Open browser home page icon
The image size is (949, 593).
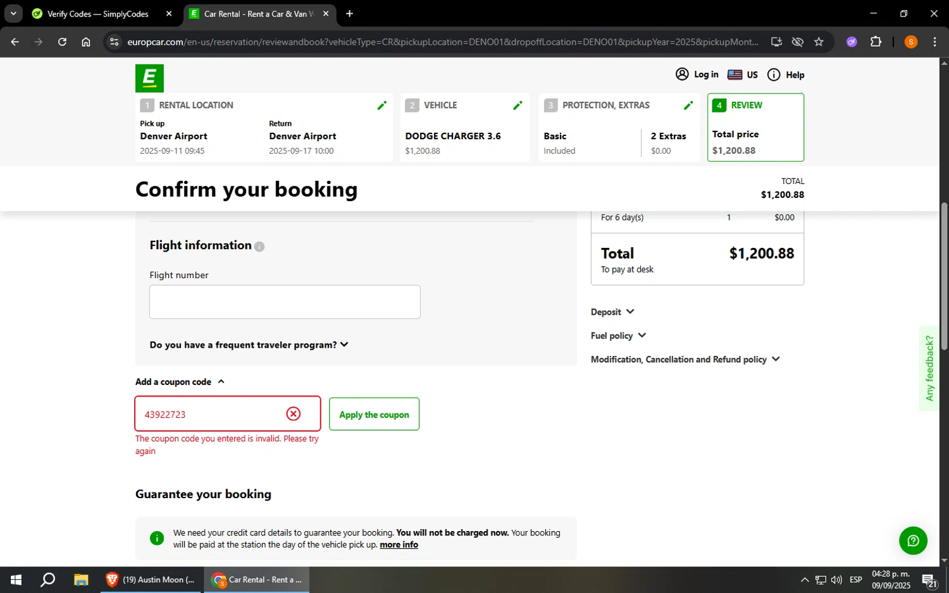[86, 42]
